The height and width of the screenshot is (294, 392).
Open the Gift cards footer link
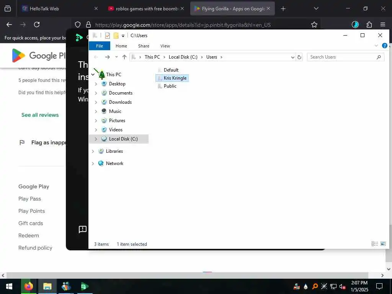pyautogui.click(x=31, y=224)
